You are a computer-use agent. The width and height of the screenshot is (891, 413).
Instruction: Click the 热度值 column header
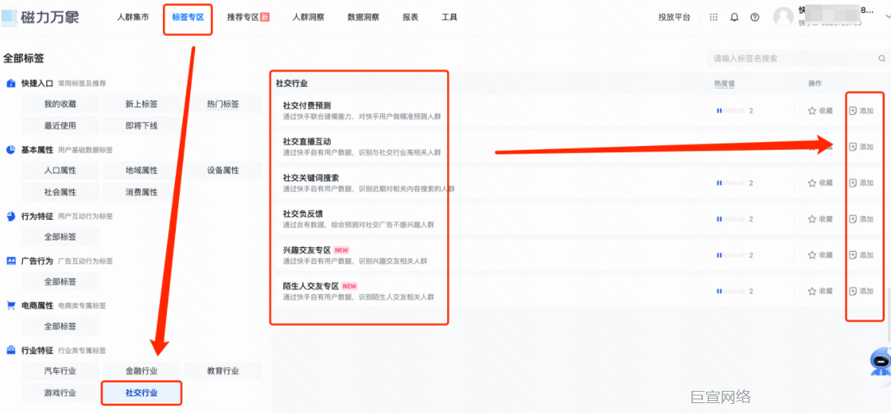[724, 84]
